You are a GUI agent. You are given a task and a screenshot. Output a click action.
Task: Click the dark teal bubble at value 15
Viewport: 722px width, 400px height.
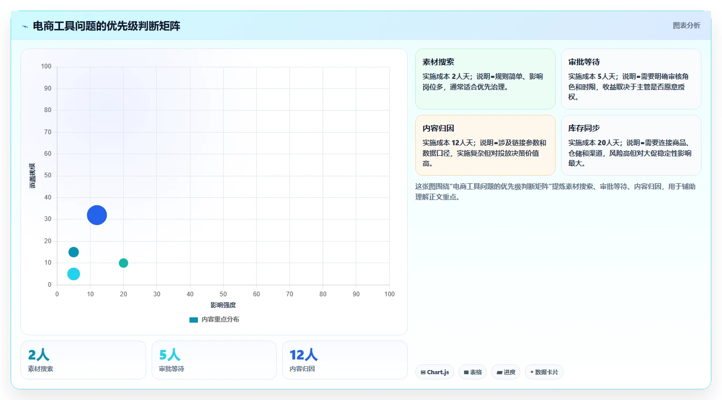pos(74,252)
